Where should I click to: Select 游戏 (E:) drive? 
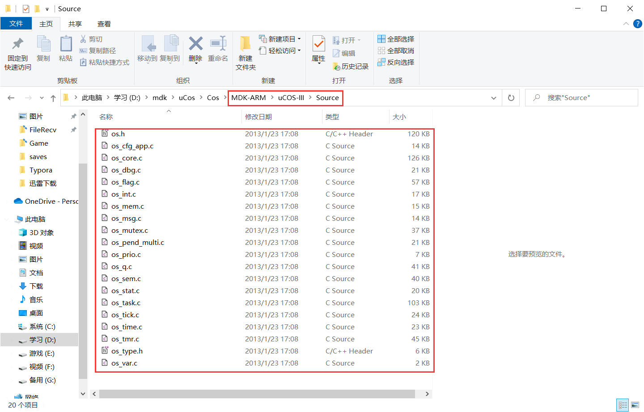[42, 353]
